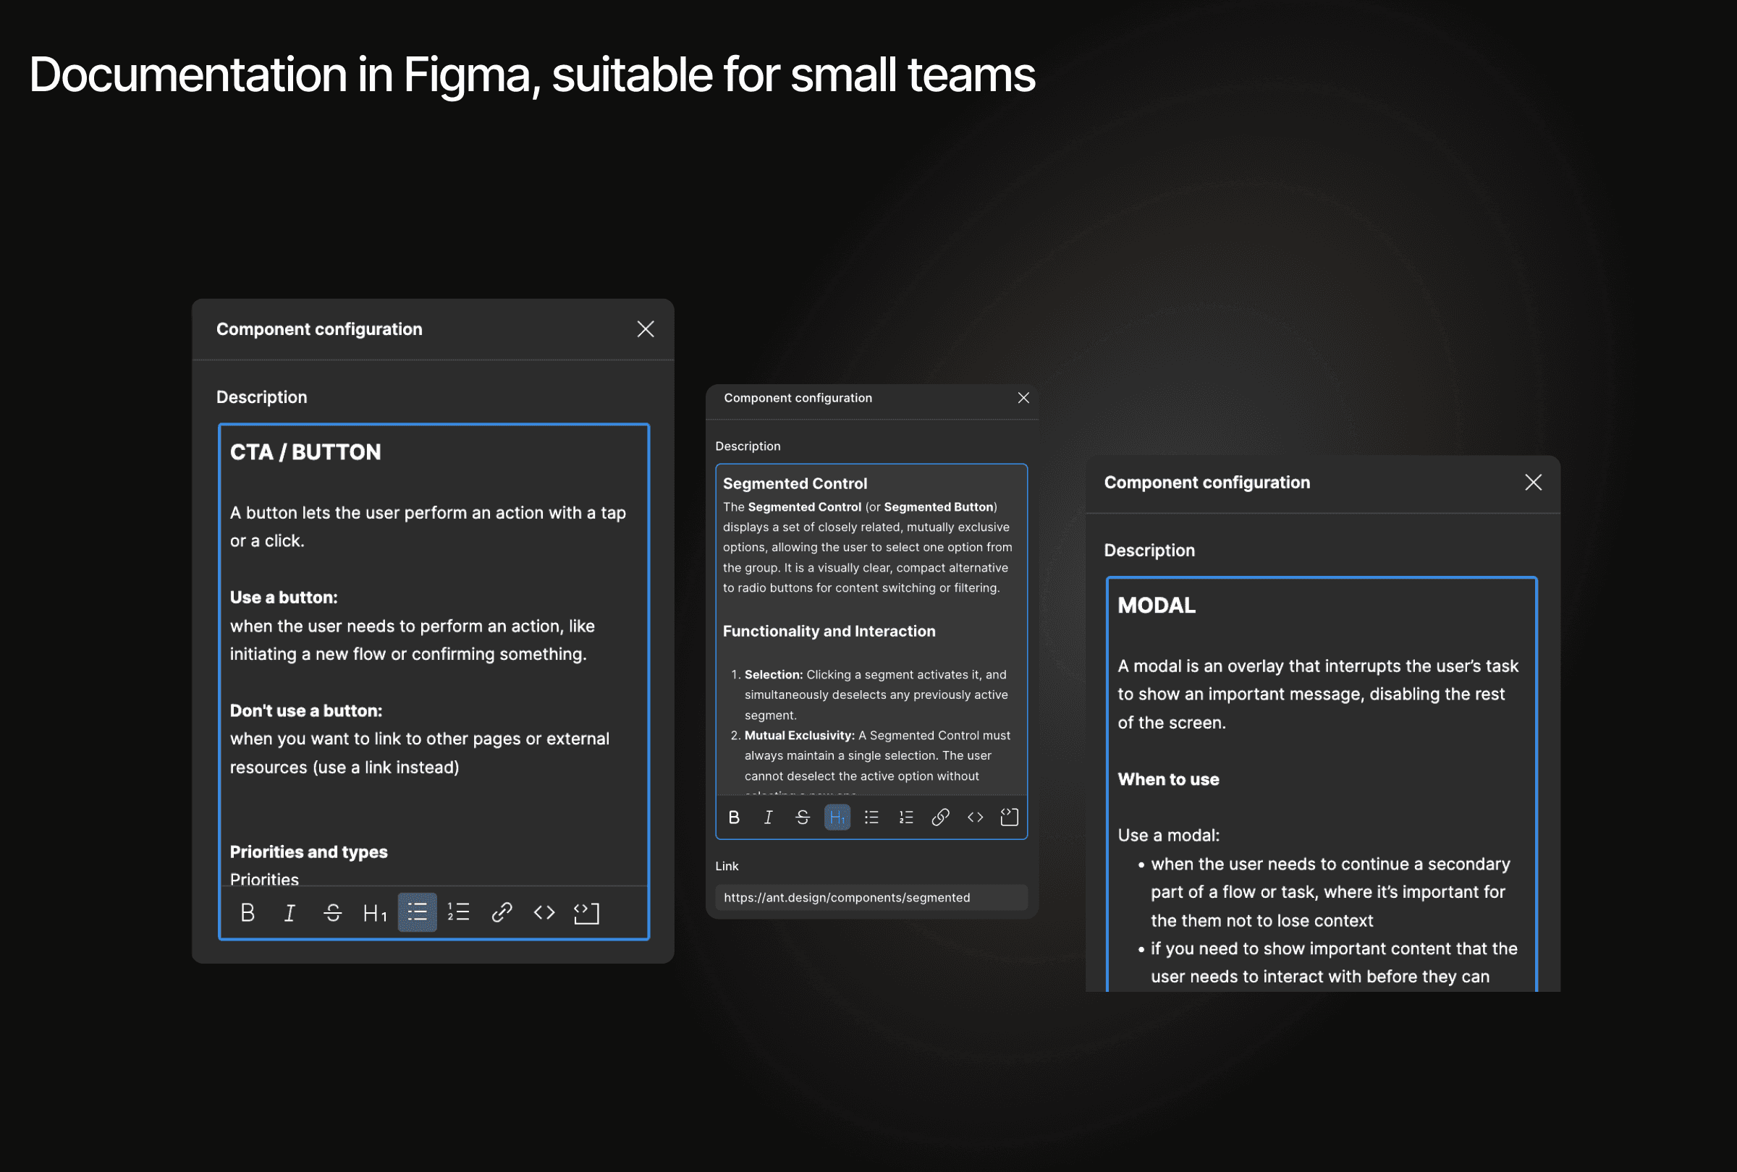The width and height of the screenshot is (1737, 1172).
Task: Close the CTA / BUTTON configuration panel
Action: pyautogui.click(x=646, y=328)
